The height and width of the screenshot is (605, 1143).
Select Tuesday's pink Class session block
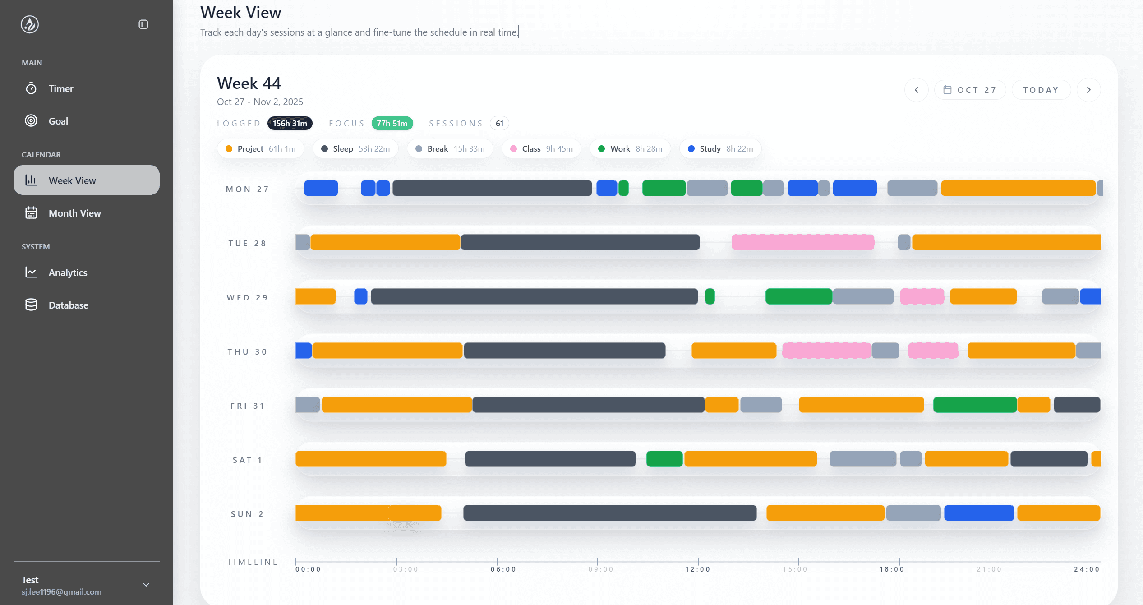(x=802, y=242)
